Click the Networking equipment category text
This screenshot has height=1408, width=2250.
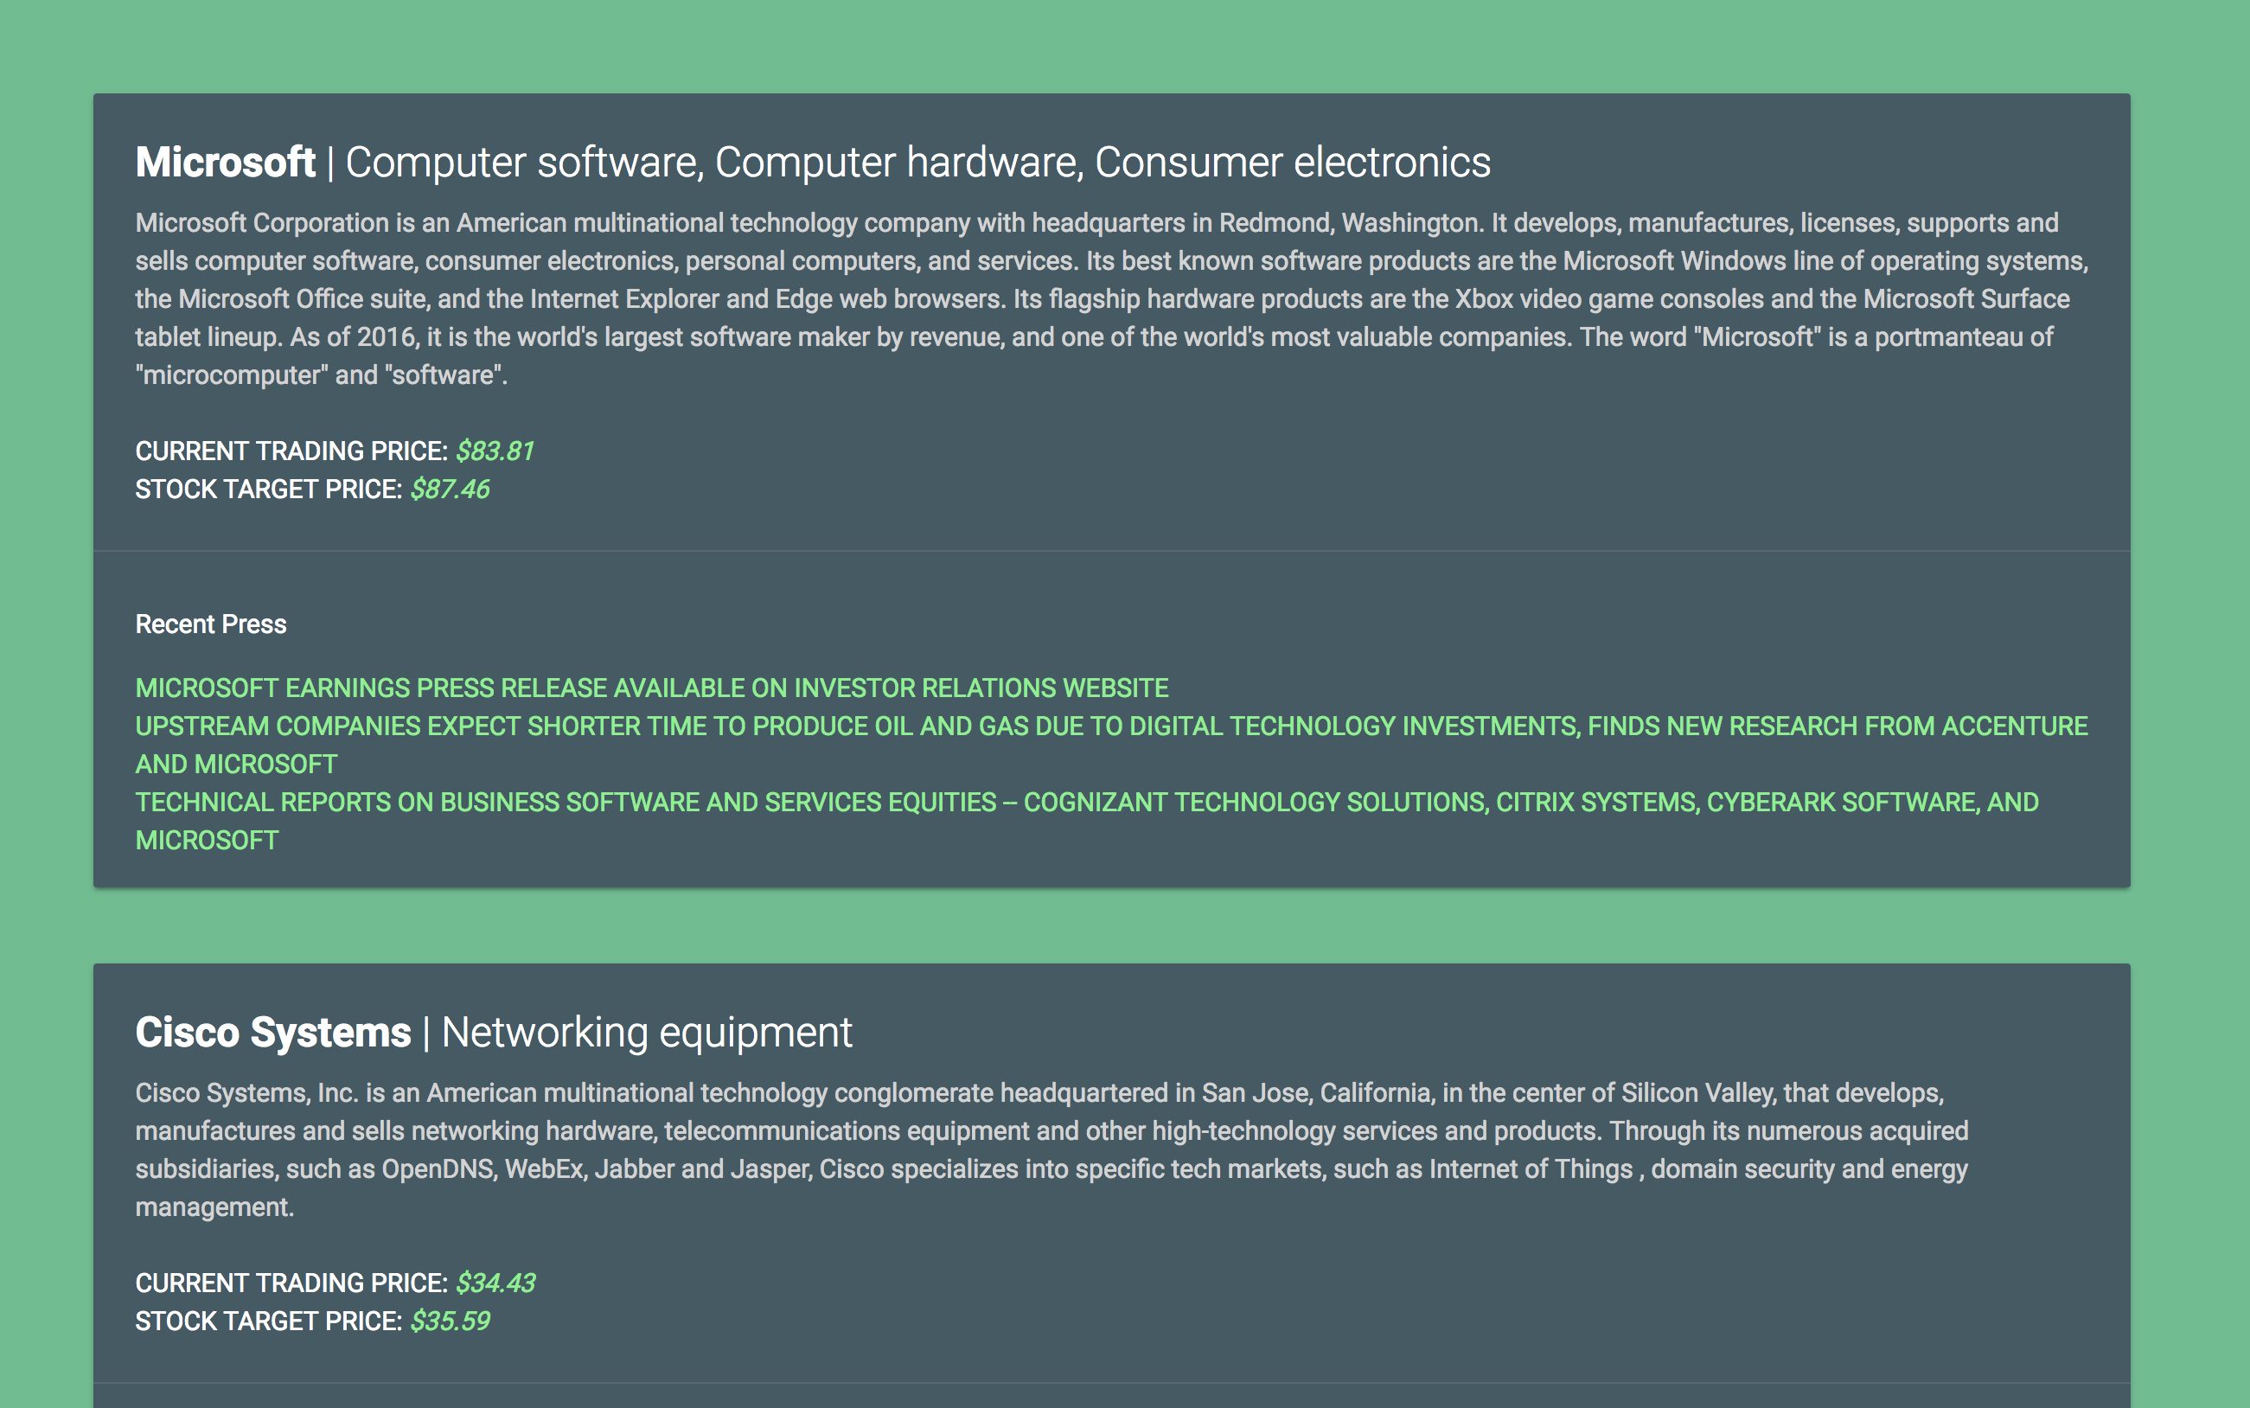pos(646,1033)
